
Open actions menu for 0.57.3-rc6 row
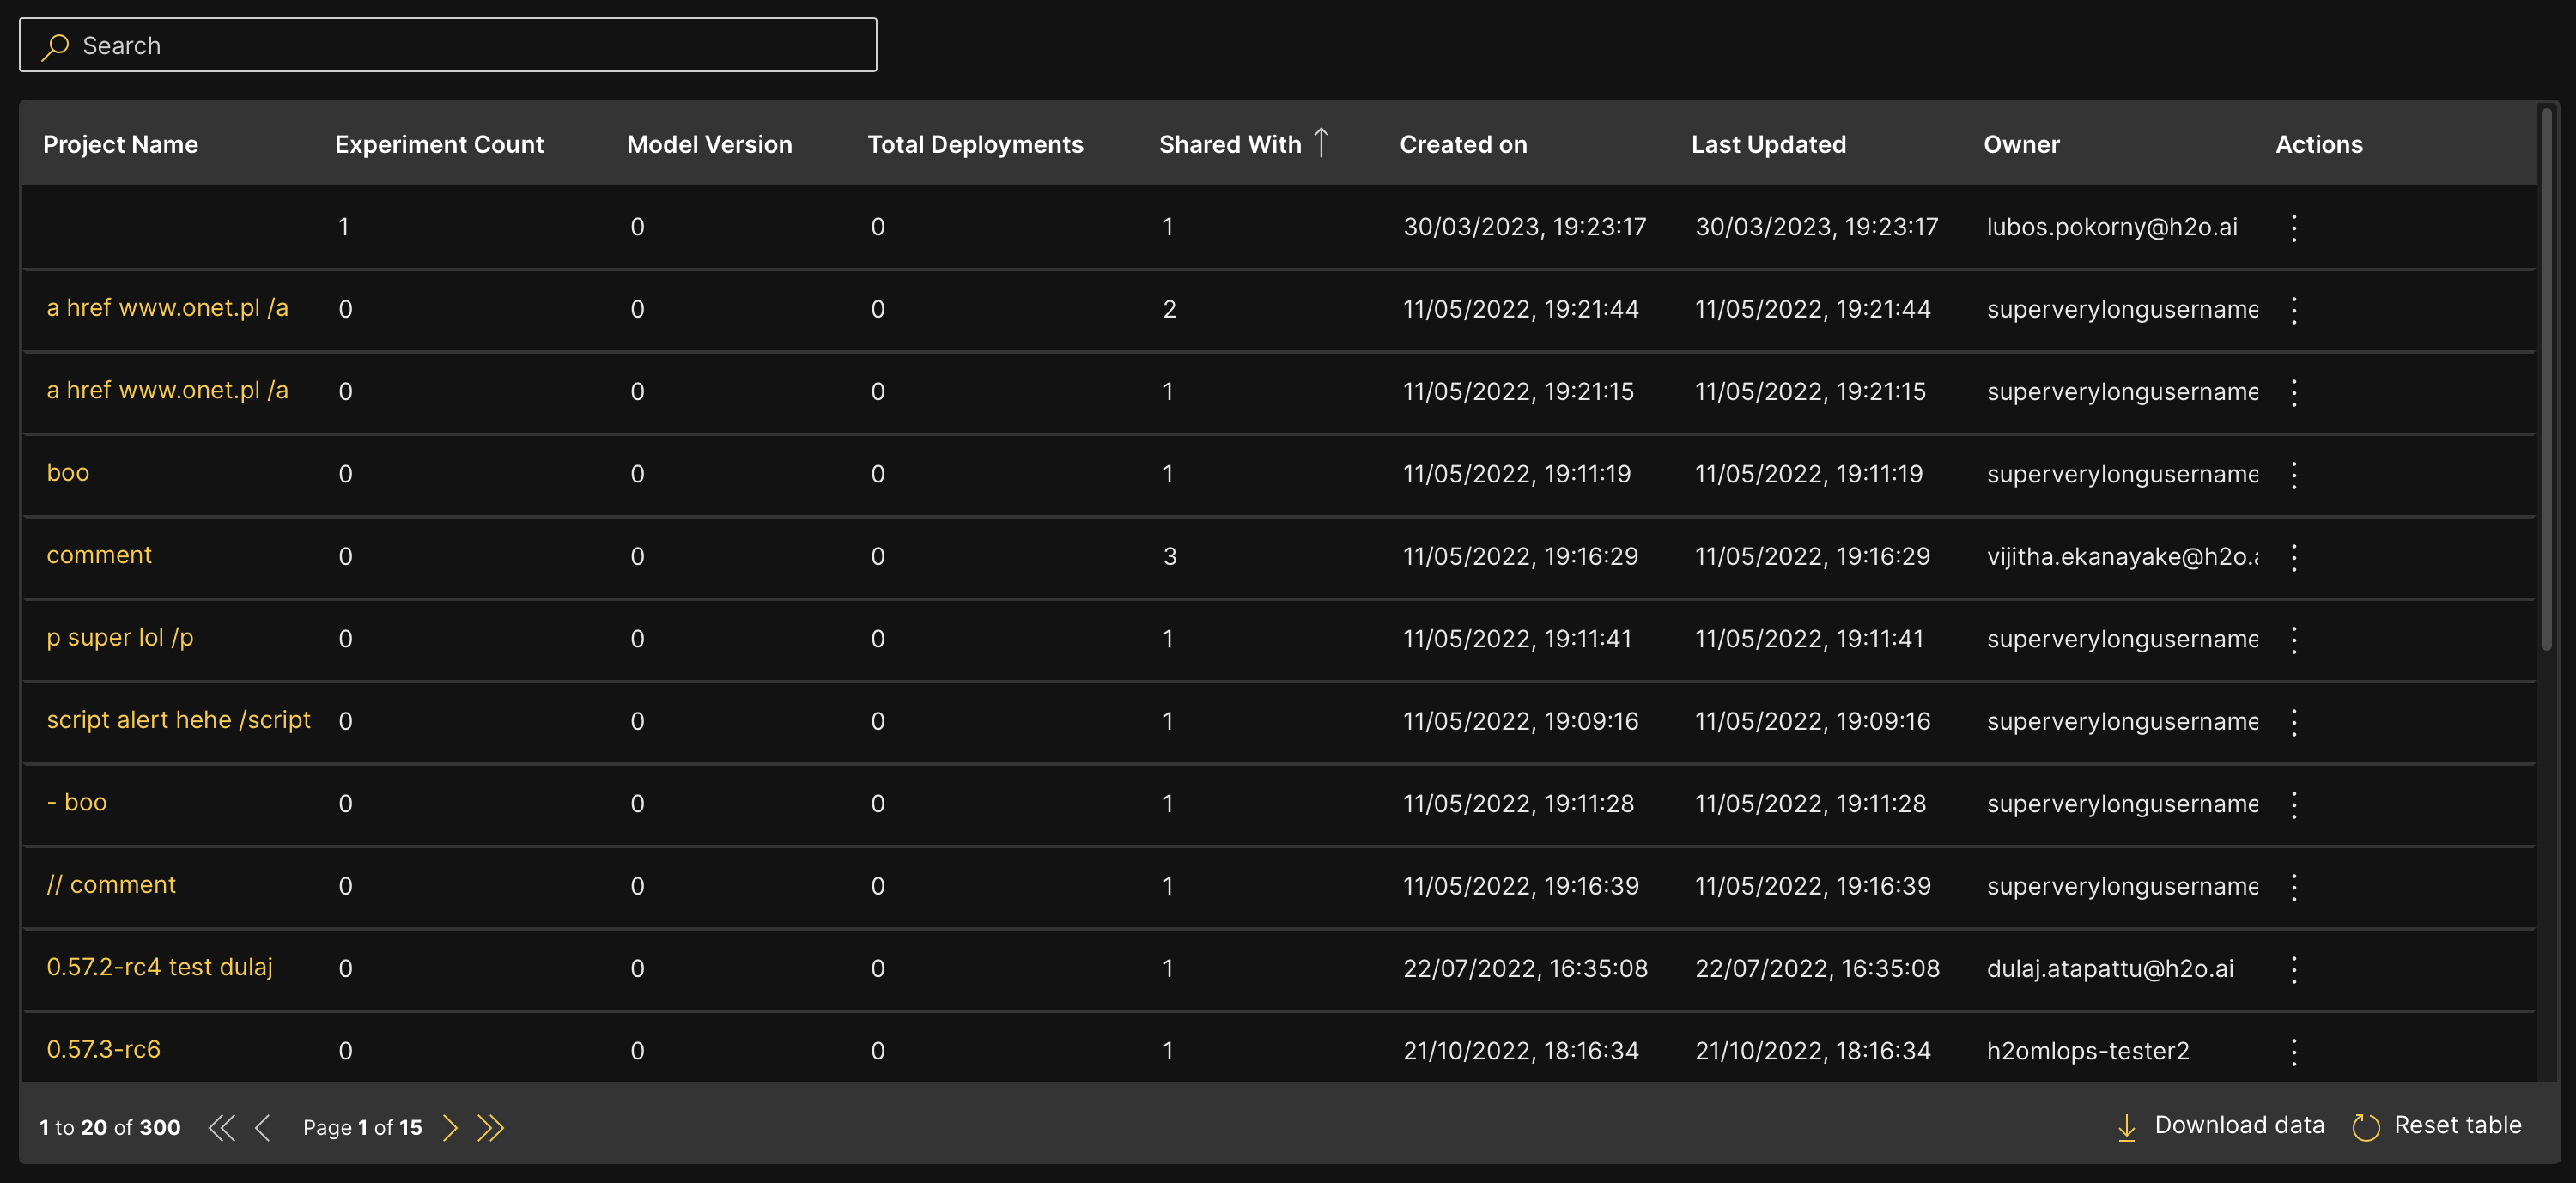pyautogui.click(x=2294, y=1051)
